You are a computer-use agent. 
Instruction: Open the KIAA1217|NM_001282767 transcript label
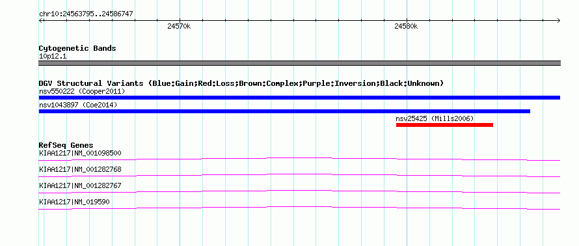pos(80,185)
